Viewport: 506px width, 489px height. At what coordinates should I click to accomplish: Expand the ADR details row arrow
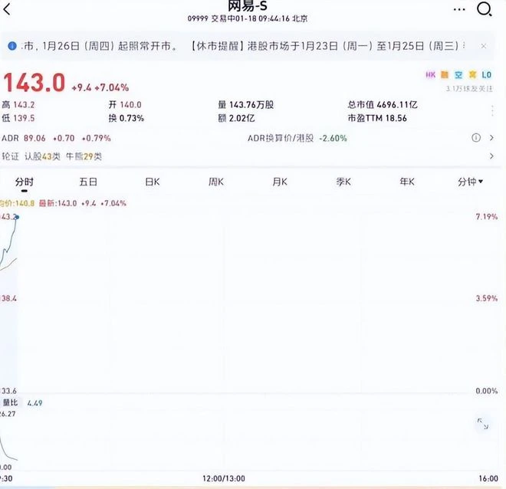tap(492, 138)
